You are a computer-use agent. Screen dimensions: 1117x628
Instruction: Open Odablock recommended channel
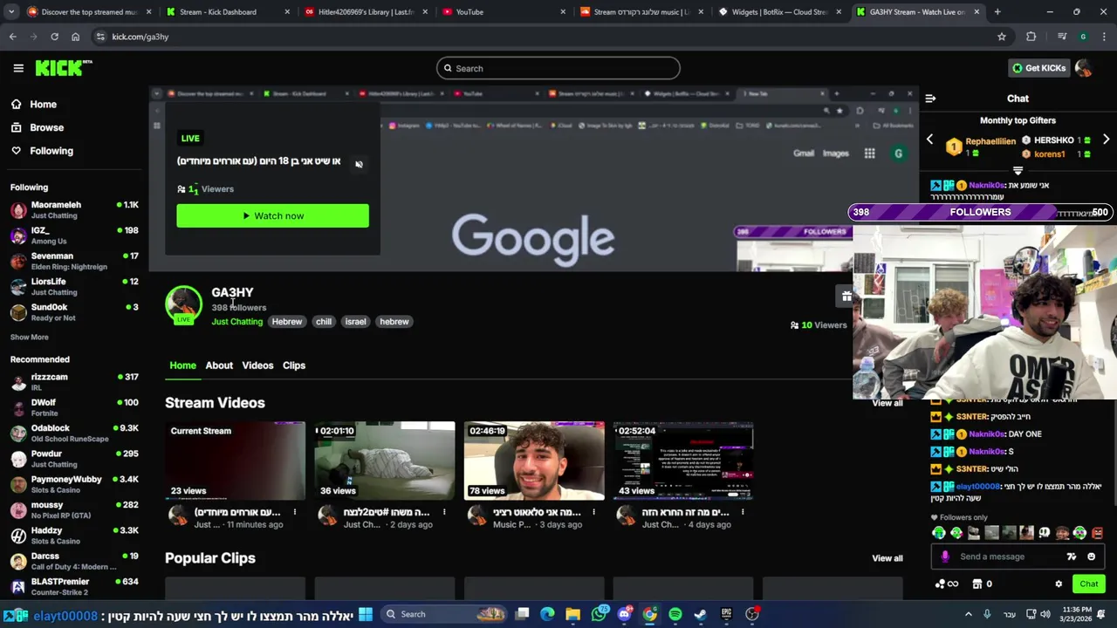pyautogui.click(x=74, y=433)
